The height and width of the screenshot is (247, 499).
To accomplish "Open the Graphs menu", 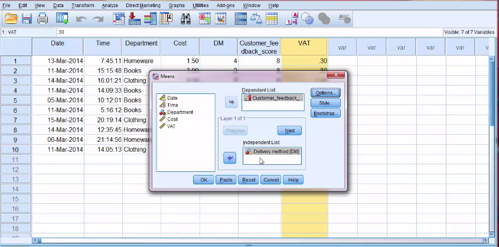I will coord(177,5).
